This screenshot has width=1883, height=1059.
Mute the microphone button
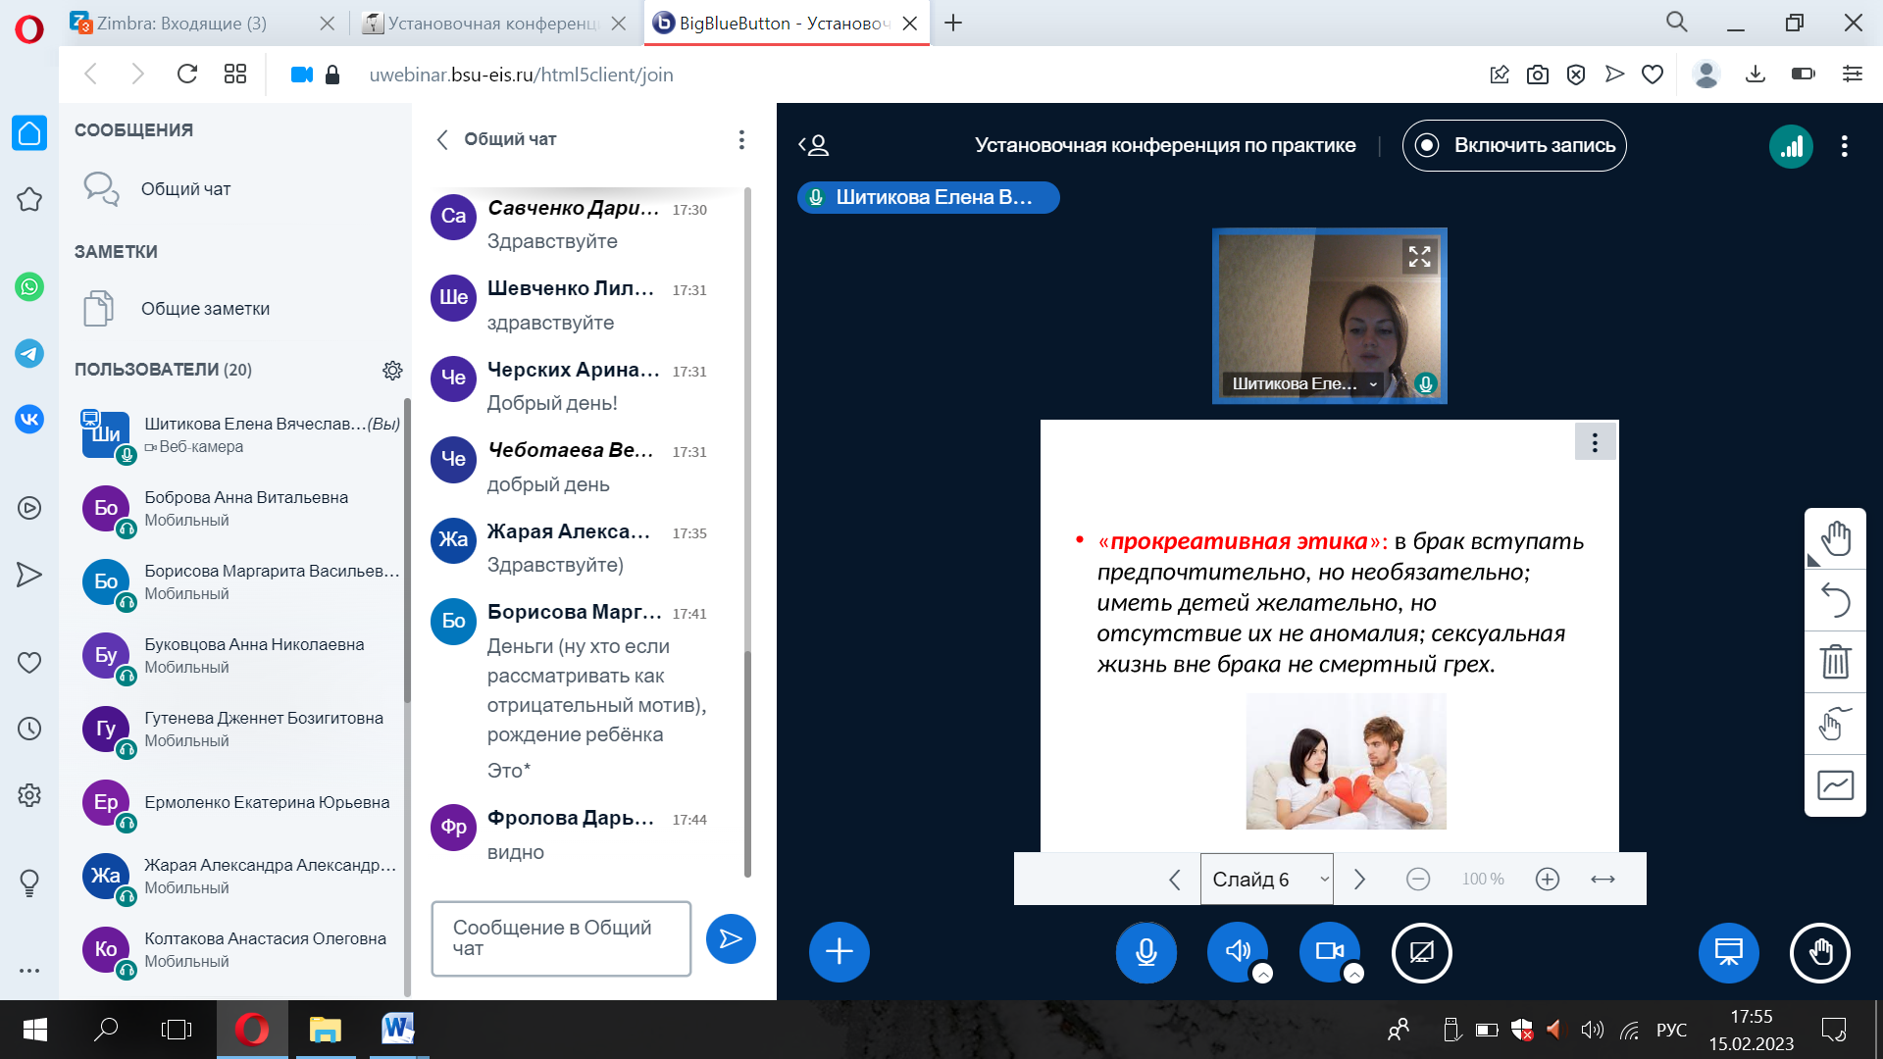click(1145, 951)
